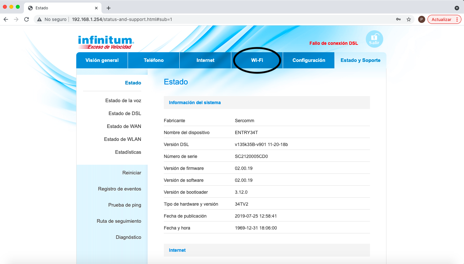Click the No seguro warning icon

(39, 19)
